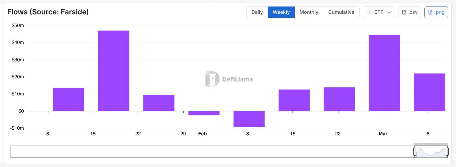
Task: Click the last bar at about $22m
Action: (x=429, y=92)
